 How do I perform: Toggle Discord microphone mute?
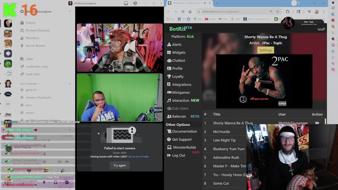pos(44,182)
